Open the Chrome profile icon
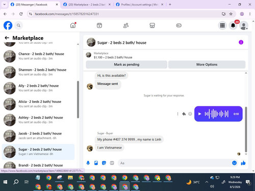The height and width of the screenshot is (191, 255). coord(242,14)
